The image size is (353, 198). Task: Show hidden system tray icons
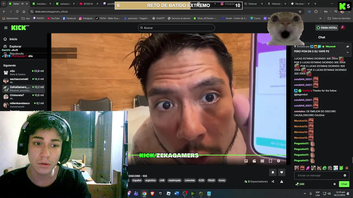(x=304, y=194)
